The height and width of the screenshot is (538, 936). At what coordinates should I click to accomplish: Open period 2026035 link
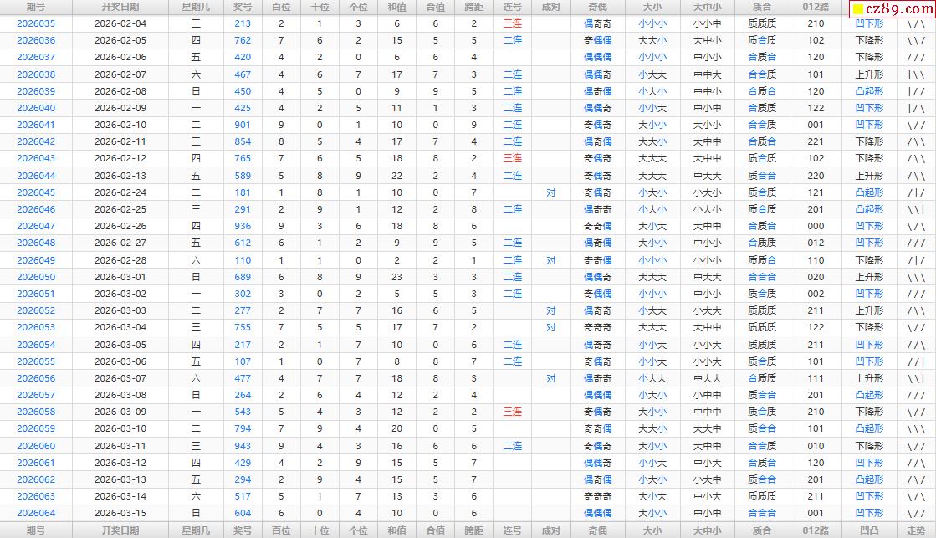click(36, 23)
